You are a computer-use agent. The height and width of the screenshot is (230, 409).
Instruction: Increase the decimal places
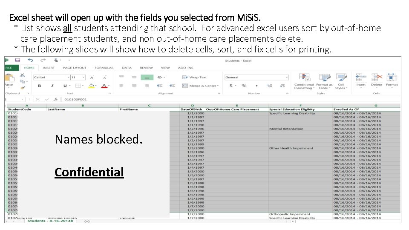coord(270,86)
